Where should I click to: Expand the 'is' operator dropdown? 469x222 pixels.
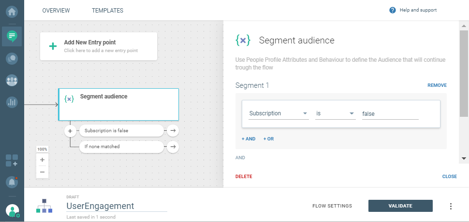(x=336, y=114)
